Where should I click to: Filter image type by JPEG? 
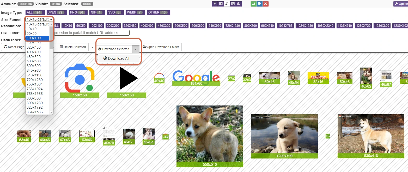click(x=57, y=12)
